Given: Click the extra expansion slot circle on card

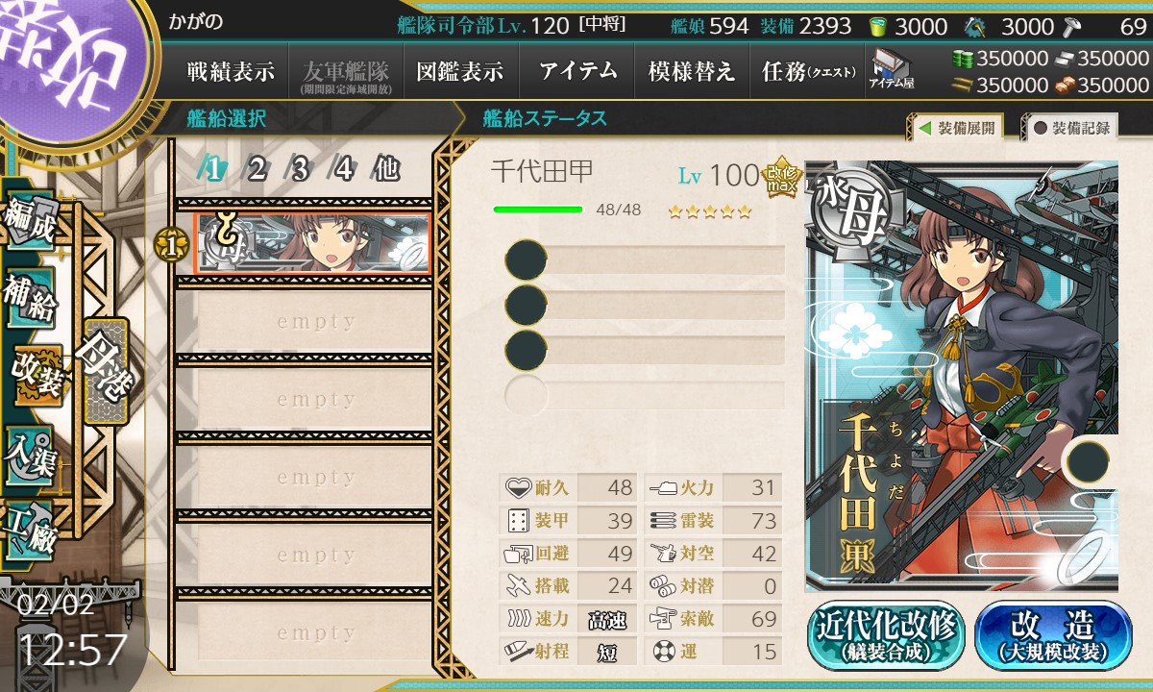Looking at the screenshot, I should click(x=1091, y=461).
